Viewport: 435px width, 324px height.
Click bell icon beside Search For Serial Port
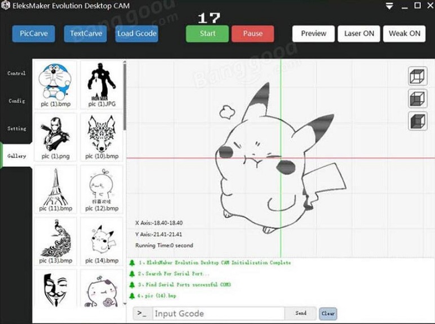click(132, 273)
